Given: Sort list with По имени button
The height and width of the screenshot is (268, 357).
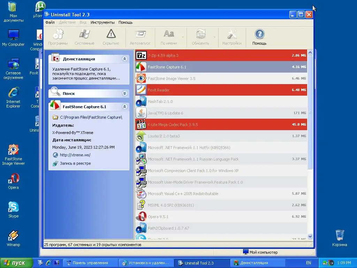Looking at the screenshot, I should coord(169,37).
